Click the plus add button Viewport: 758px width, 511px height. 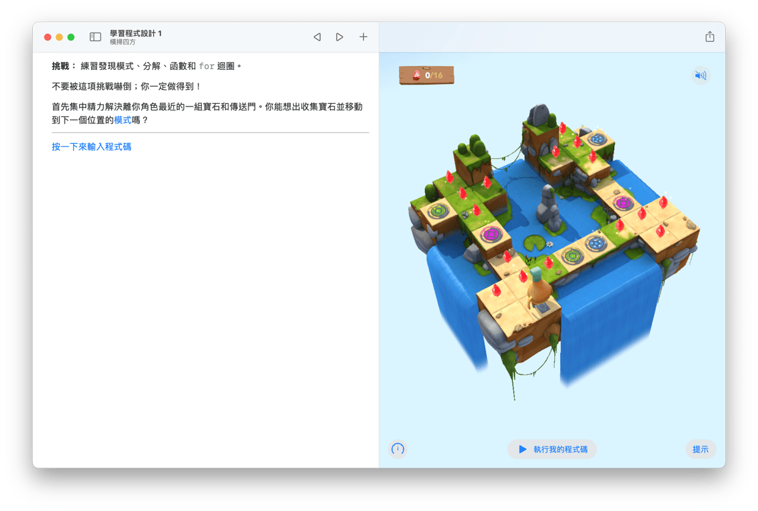click(363, 37)
